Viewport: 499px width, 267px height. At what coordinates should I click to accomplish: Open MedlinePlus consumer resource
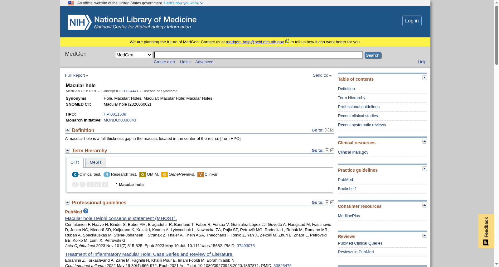point(349,216)
